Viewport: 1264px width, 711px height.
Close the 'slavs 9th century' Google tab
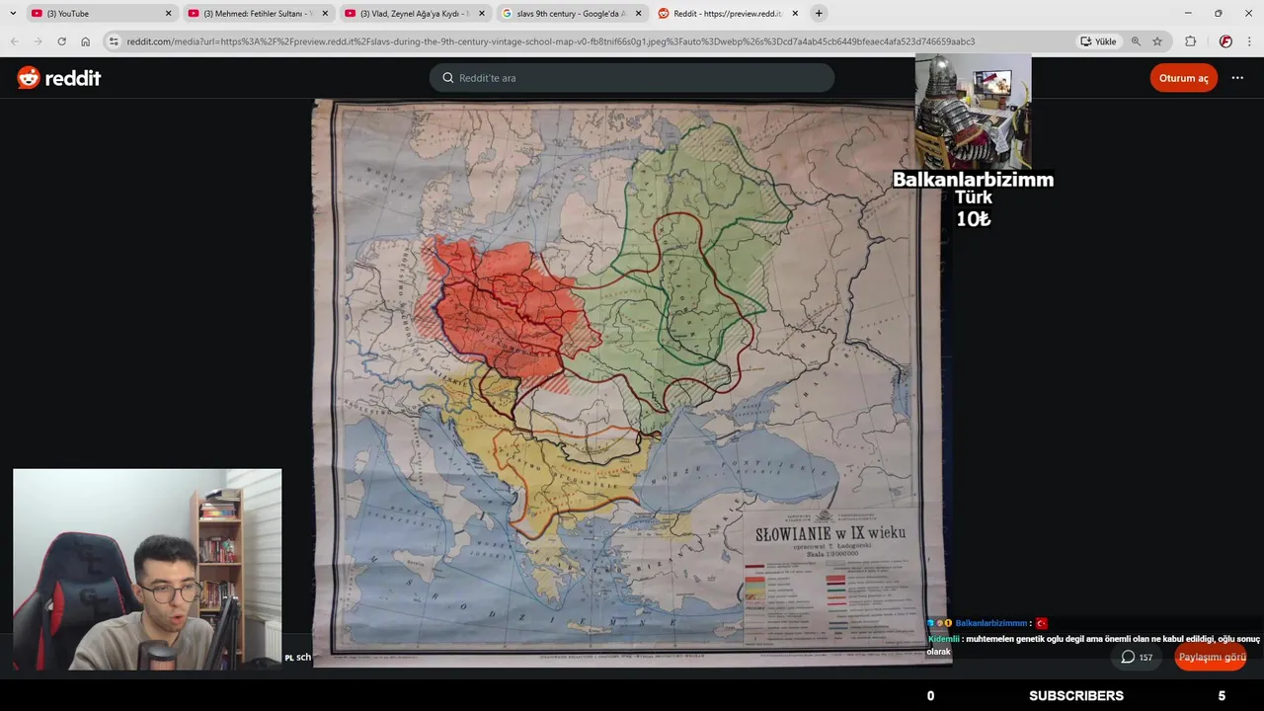pos(639,14)
